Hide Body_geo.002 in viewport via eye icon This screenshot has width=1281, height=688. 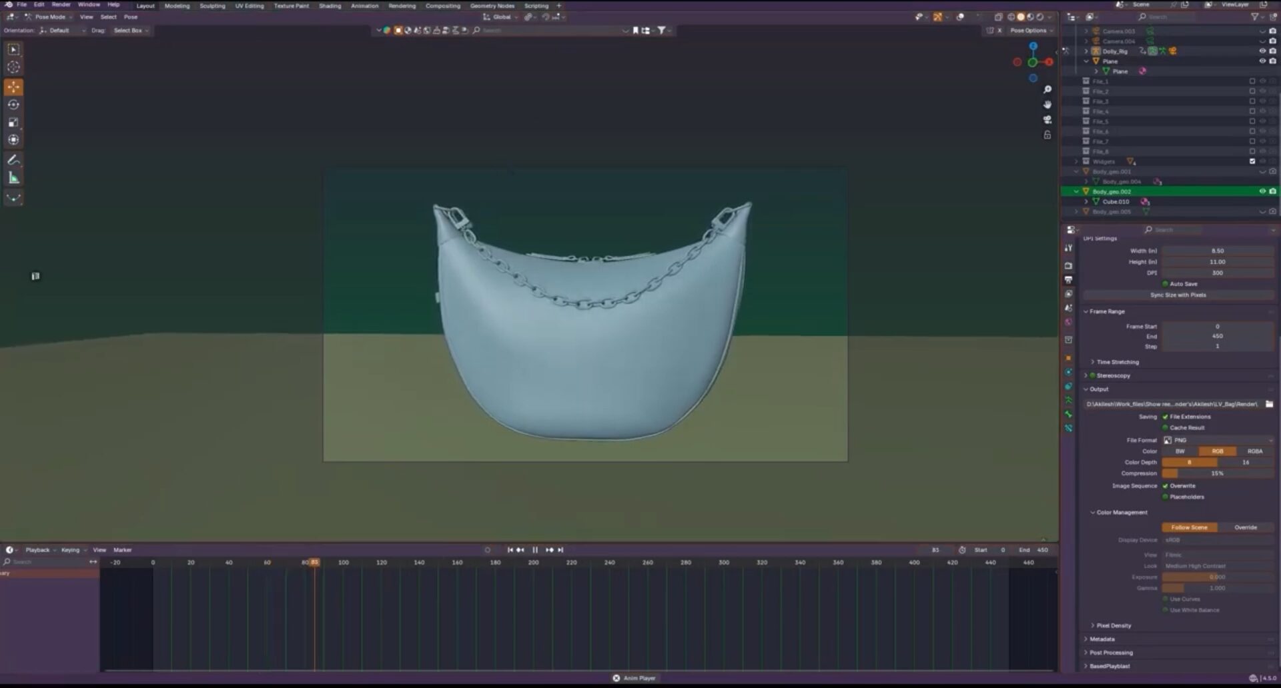click(x=1262, y=191)
